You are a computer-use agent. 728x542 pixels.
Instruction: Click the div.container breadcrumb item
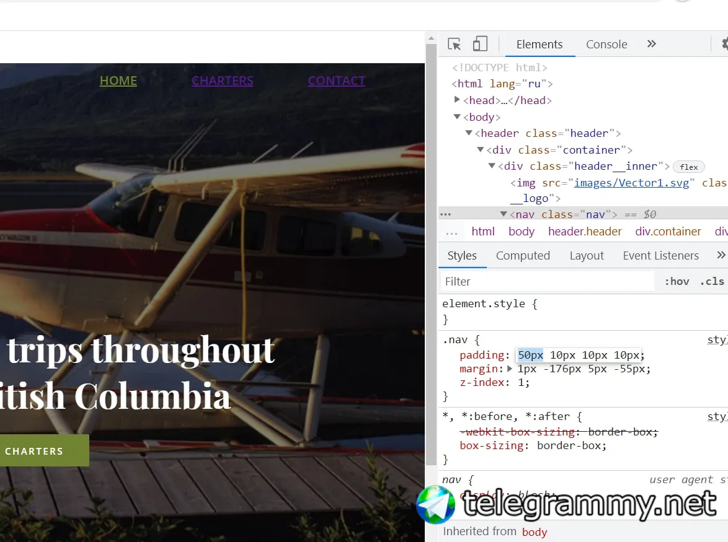click(668, 232)
